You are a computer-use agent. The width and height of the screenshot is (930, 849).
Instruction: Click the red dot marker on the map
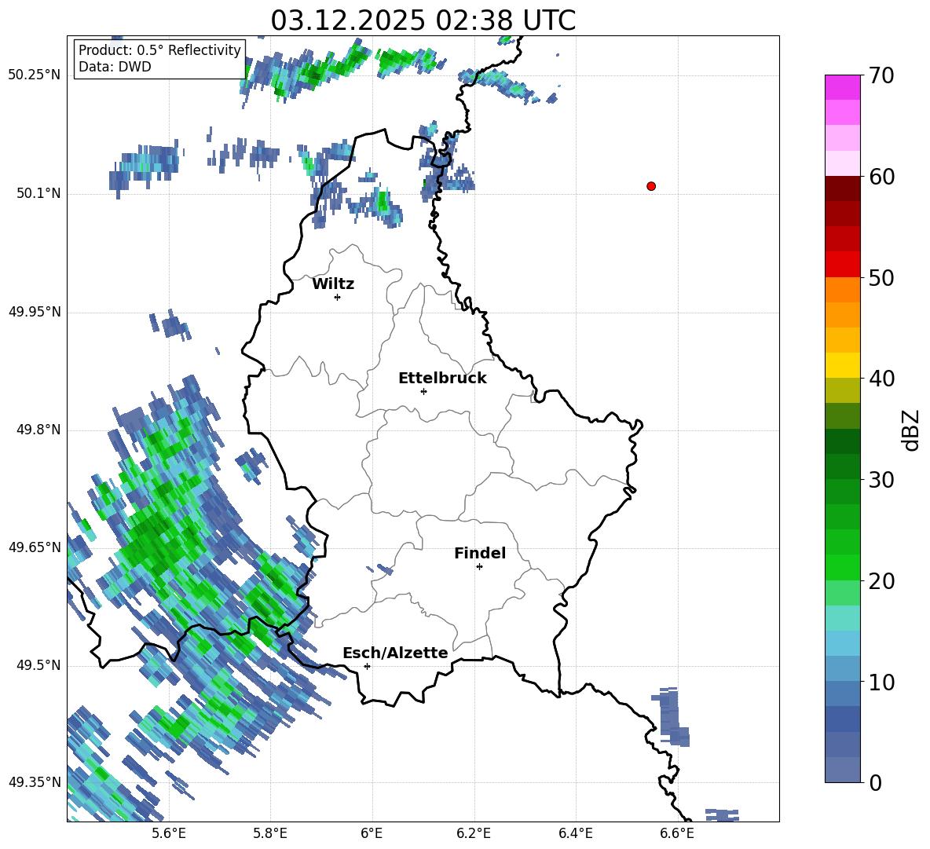651,186
